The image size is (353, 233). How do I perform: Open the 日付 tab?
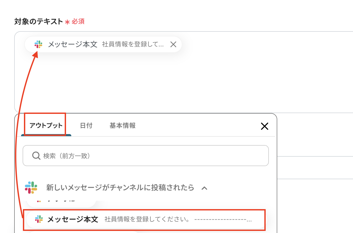pos(86,125)
